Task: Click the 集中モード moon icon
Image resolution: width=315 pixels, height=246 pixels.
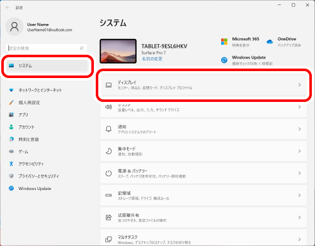Action: [x=108, y=151]
